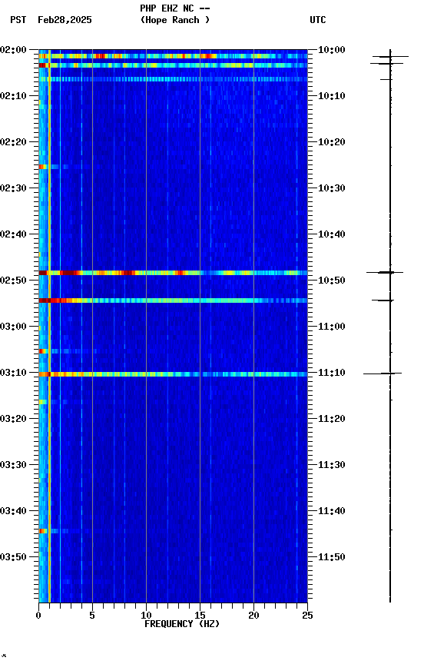Viewport: 424px width, 664px height.
Task: Click the FREQUENCY (HZ) axis label
Action: pyautogui.click(x=182, y=624)
